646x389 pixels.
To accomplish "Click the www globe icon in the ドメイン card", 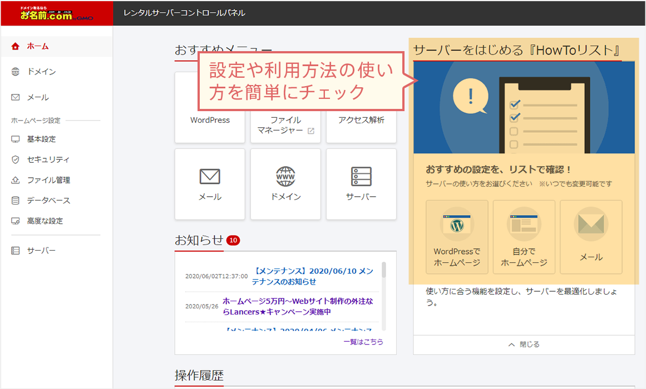I will [x=285, y=176].
